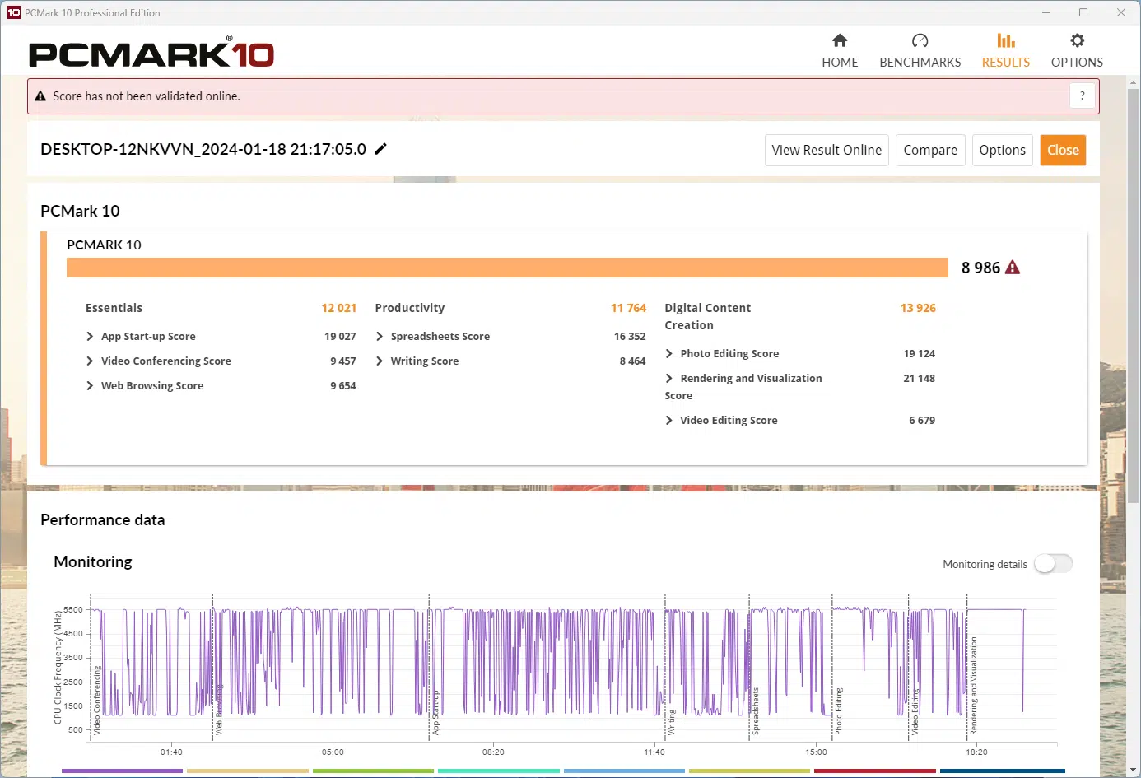Maximize the PCMark 10 window
1141x778 pixels.
coord(1083,12)
